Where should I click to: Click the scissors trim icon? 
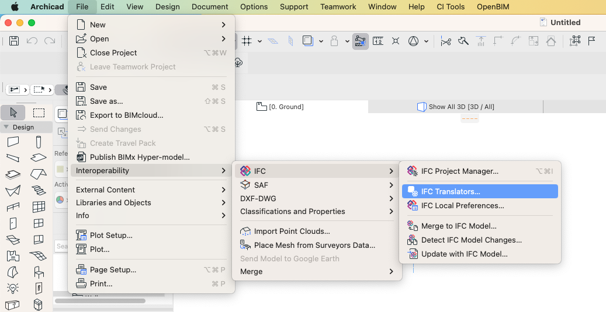click(x=446, y=41)
